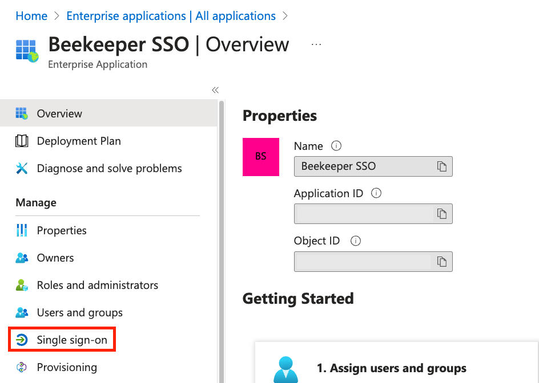
Task: Collapse the sidebar with double chevron
Action: (215, 90)
